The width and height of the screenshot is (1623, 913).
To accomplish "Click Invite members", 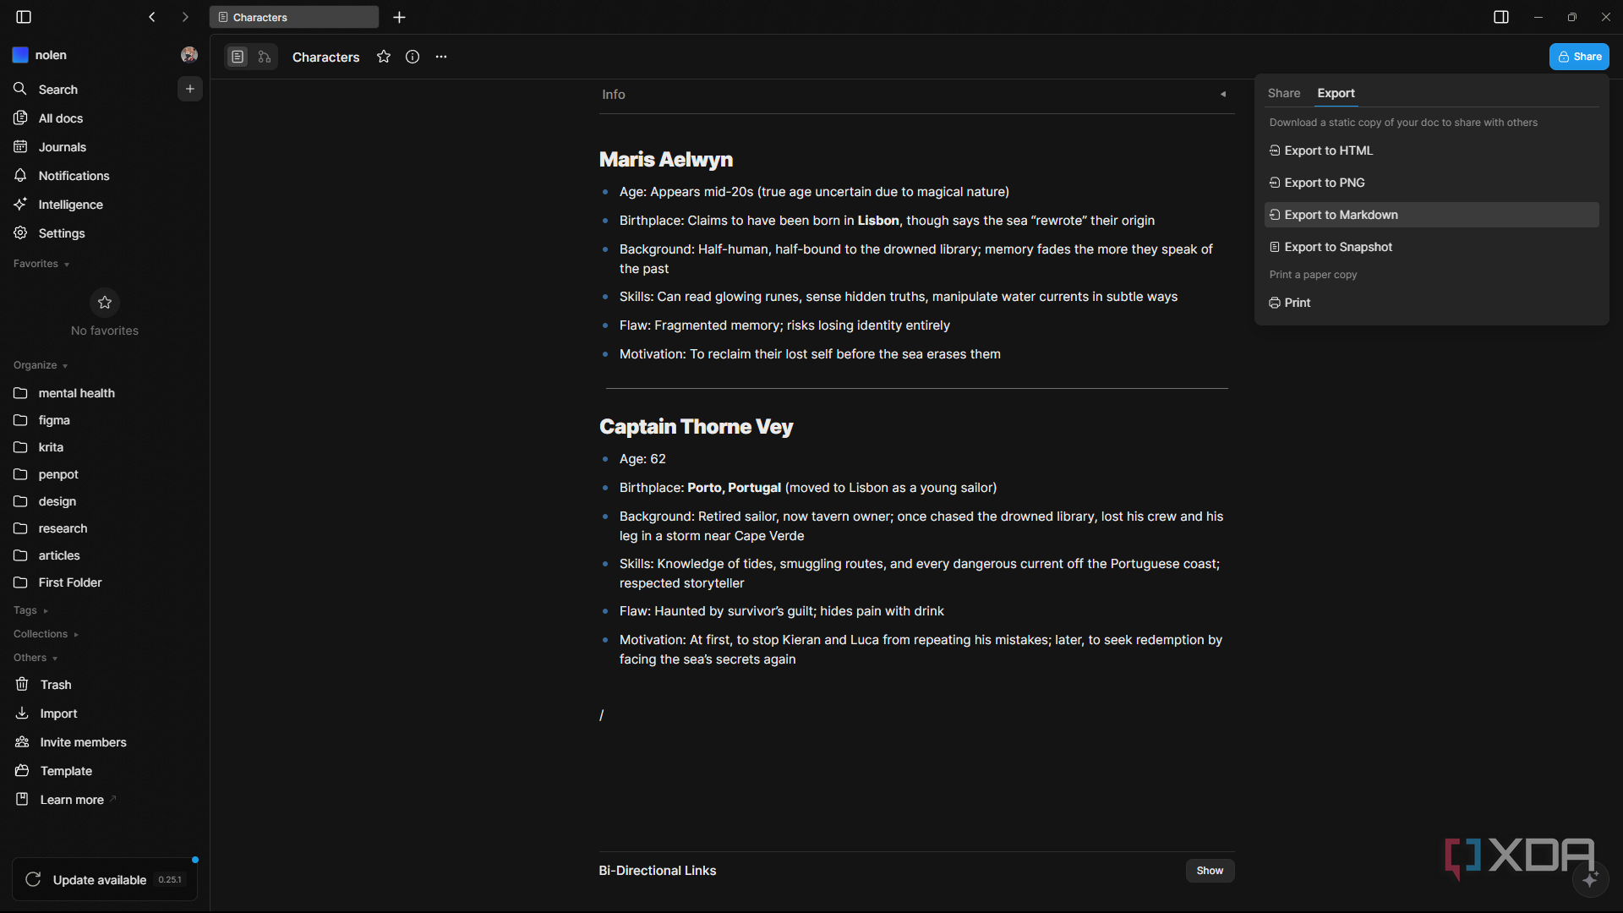I will point(105,742).
